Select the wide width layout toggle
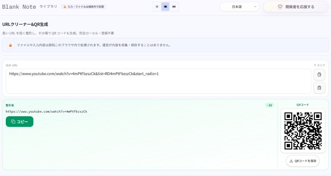 [174, 7]
